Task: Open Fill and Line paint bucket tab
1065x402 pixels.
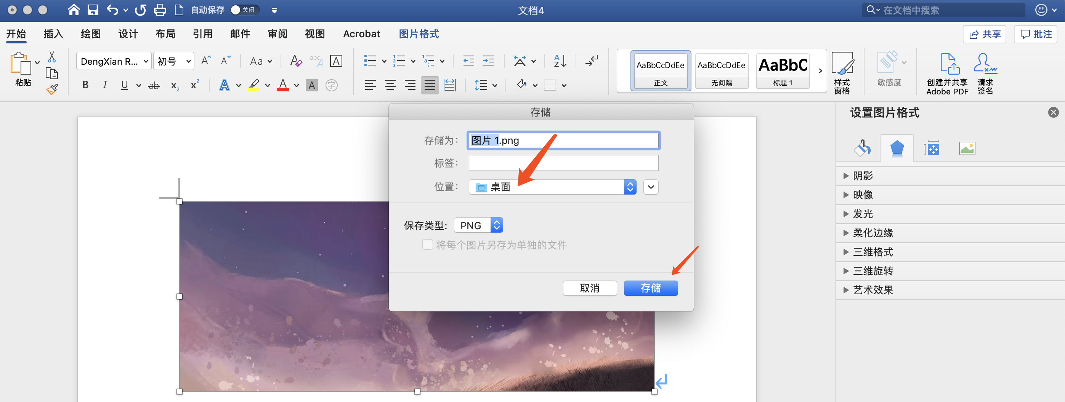Action: pyautogui.click(x=862, y=148)
